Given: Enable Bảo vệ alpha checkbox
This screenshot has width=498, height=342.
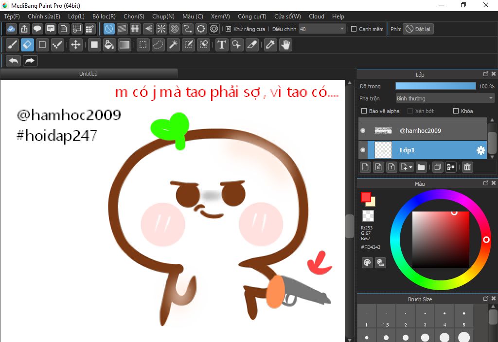Looking at the screenshot, I should coord(364,111).
